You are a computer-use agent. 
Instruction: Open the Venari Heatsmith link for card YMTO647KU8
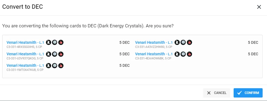click(25, 65)
